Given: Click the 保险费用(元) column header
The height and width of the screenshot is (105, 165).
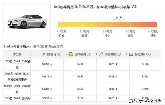Looking at the screenshot, I should click(143, 54).
